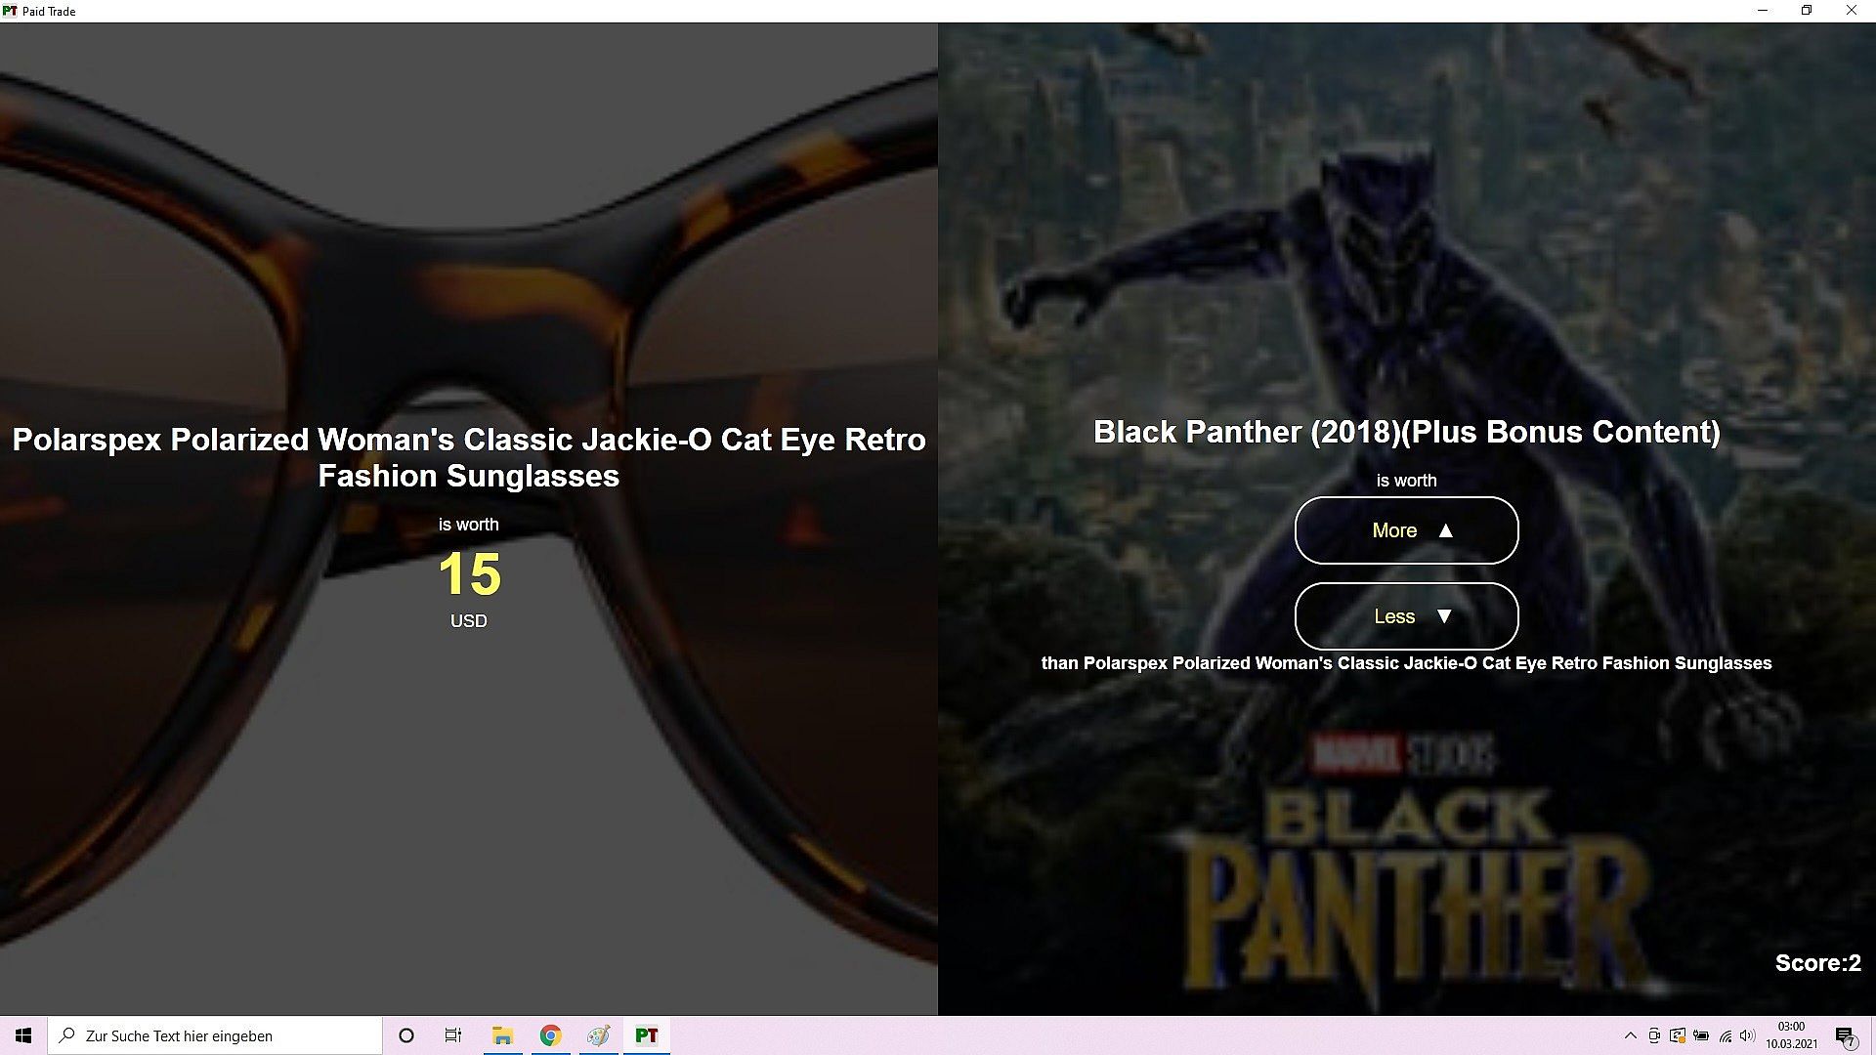
Task: Minimize the Paid Trade window
Action: point(1763,11)
